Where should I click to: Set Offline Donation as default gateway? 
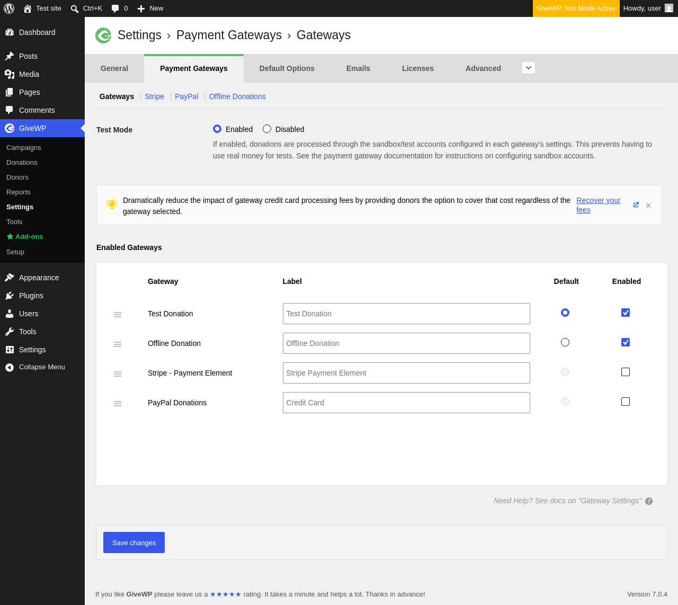tap(565, 342)
